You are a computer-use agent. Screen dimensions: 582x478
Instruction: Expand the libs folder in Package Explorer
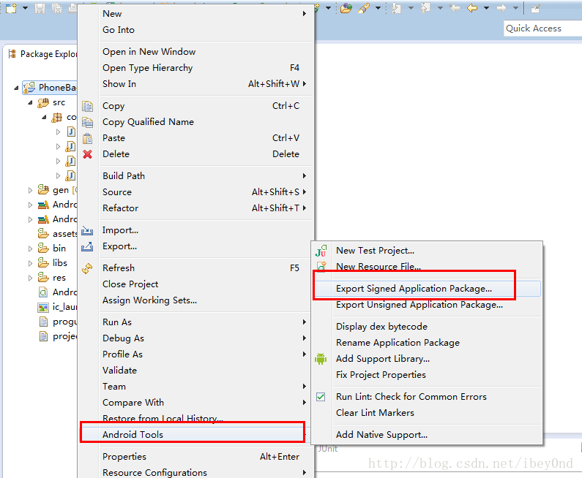(30, 263)
